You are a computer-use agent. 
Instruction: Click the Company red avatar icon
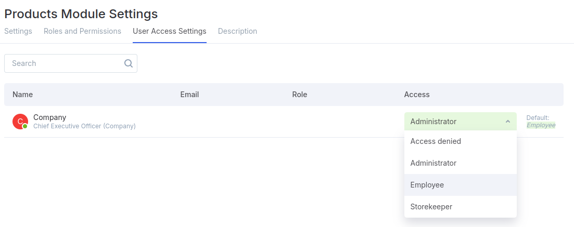(20, 122)
